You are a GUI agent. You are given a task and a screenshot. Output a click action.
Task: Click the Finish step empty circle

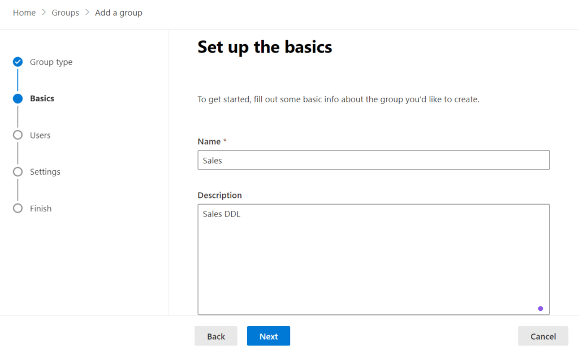click(x=18, y=208)
